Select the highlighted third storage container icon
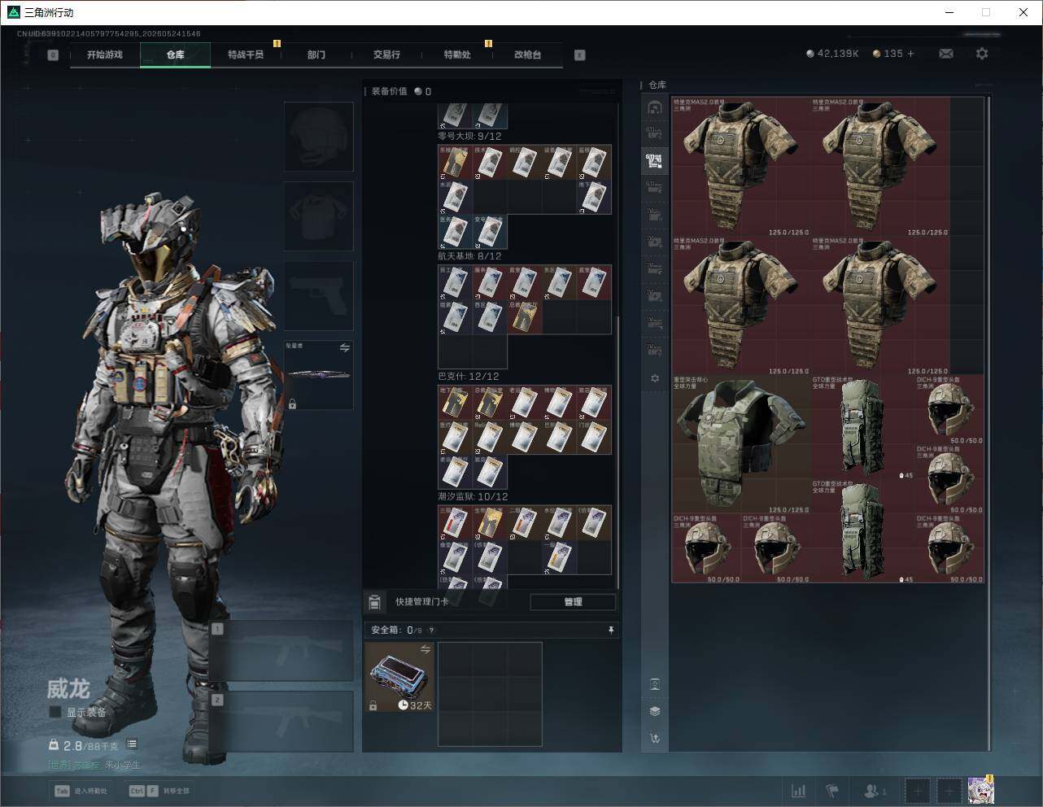This screenshot has height=807, width=1043. pyautogui.click(x=655, y=161)
